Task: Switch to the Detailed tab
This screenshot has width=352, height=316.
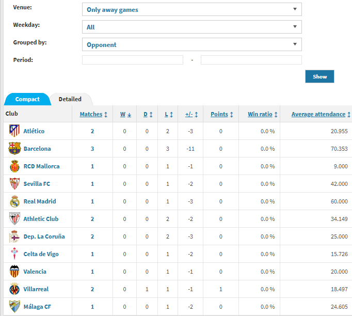Action: pyautogui.click(x=70, y=99)
